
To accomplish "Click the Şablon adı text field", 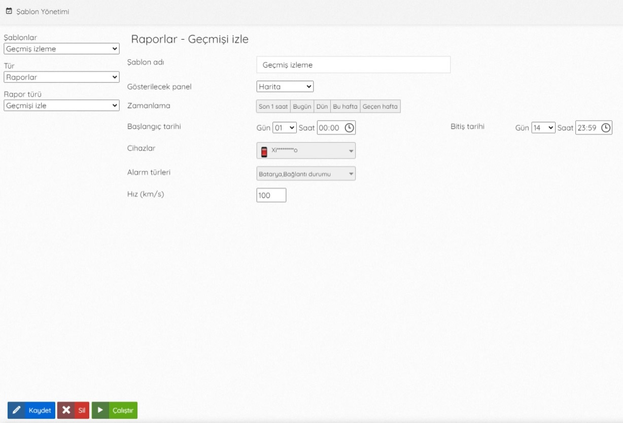I will point(353,65).
